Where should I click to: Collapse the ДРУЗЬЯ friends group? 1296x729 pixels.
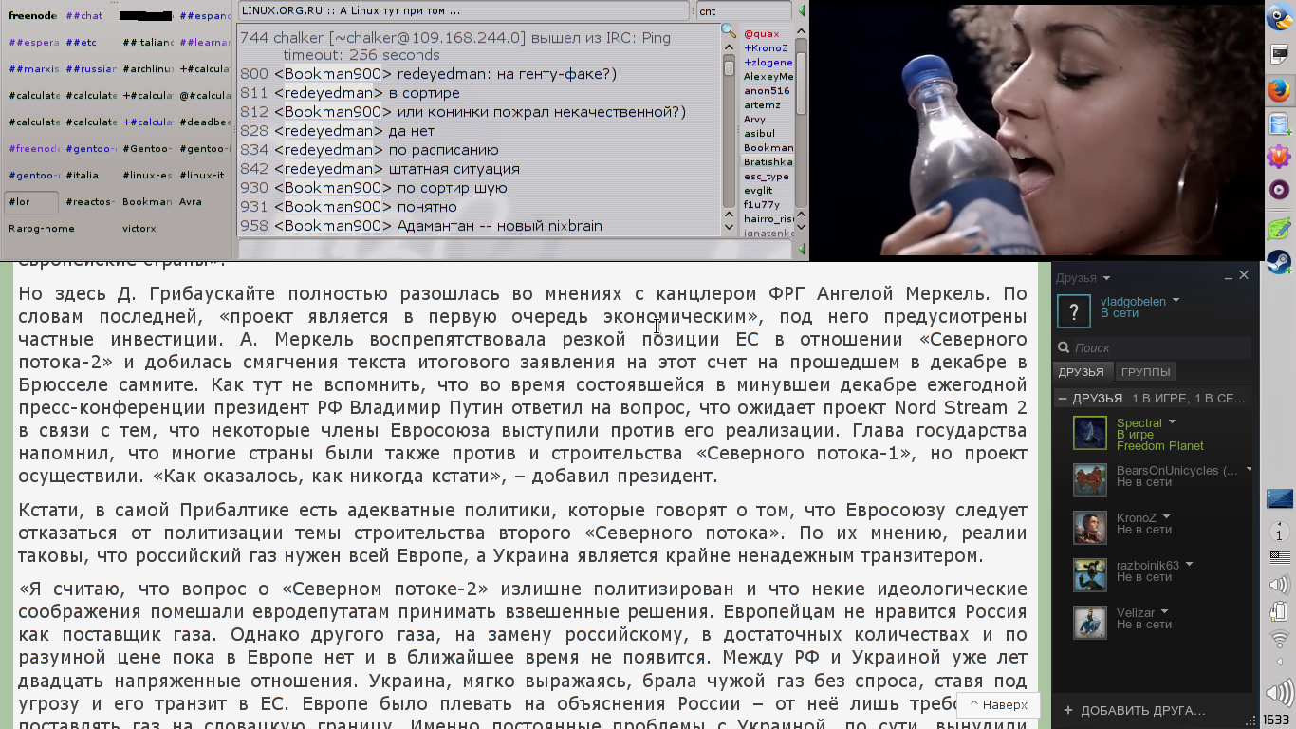point(1063,399)
